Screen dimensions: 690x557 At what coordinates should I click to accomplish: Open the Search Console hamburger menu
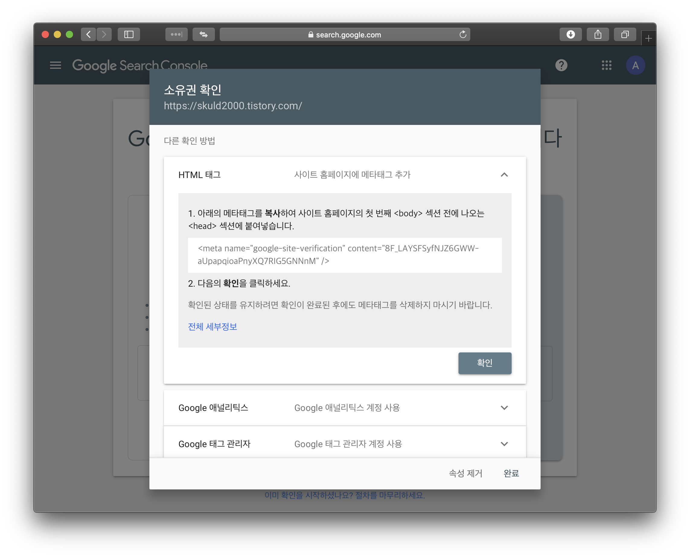(56, 65)
